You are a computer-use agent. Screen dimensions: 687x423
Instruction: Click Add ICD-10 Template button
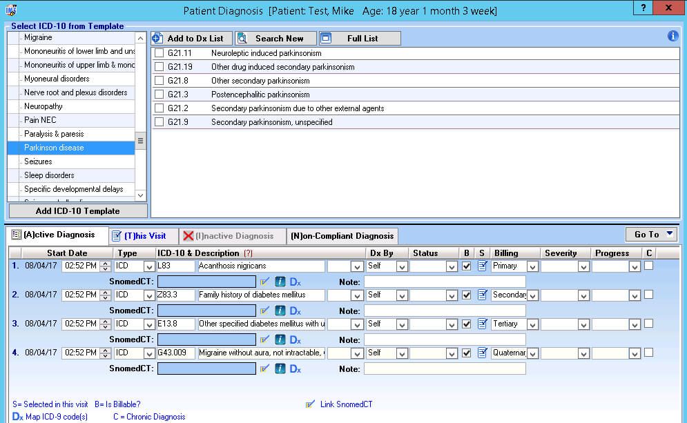pyautogui.click(x=77, y=211)
